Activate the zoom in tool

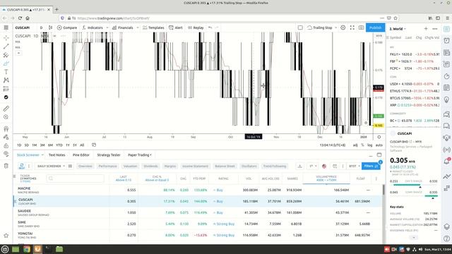point(6,117)
